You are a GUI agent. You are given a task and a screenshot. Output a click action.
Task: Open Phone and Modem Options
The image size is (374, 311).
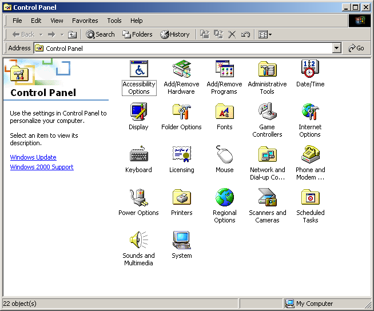[x=310, y=154]
